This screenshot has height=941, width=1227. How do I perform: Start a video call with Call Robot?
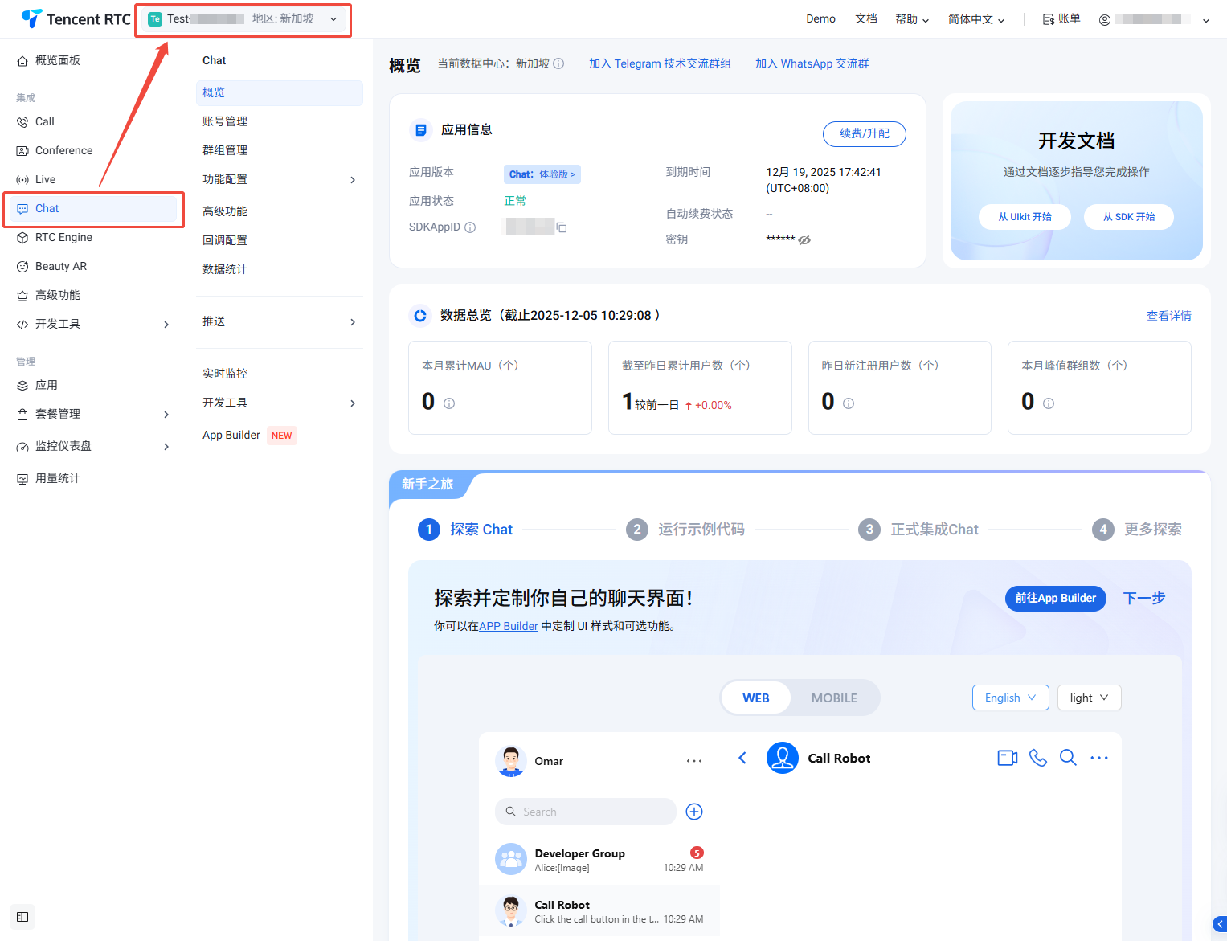pyautogui.click(x=1008, y=758)
